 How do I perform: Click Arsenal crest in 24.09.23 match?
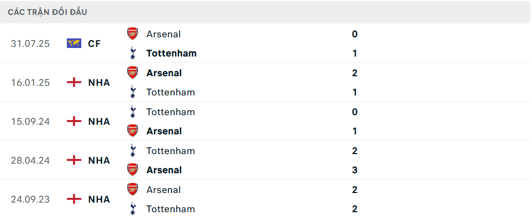pos(133,189)
